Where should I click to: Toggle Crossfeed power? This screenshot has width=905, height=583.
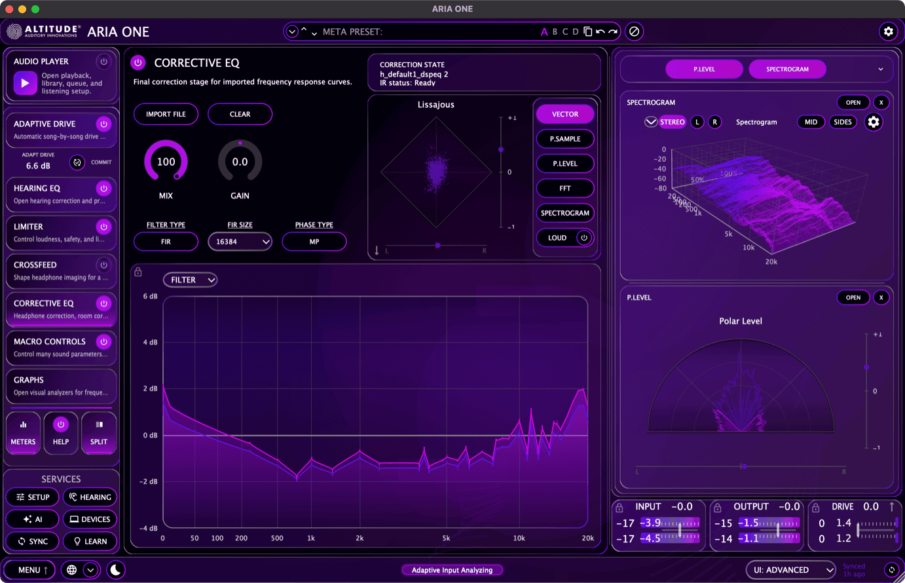click(x=103, y=265)
